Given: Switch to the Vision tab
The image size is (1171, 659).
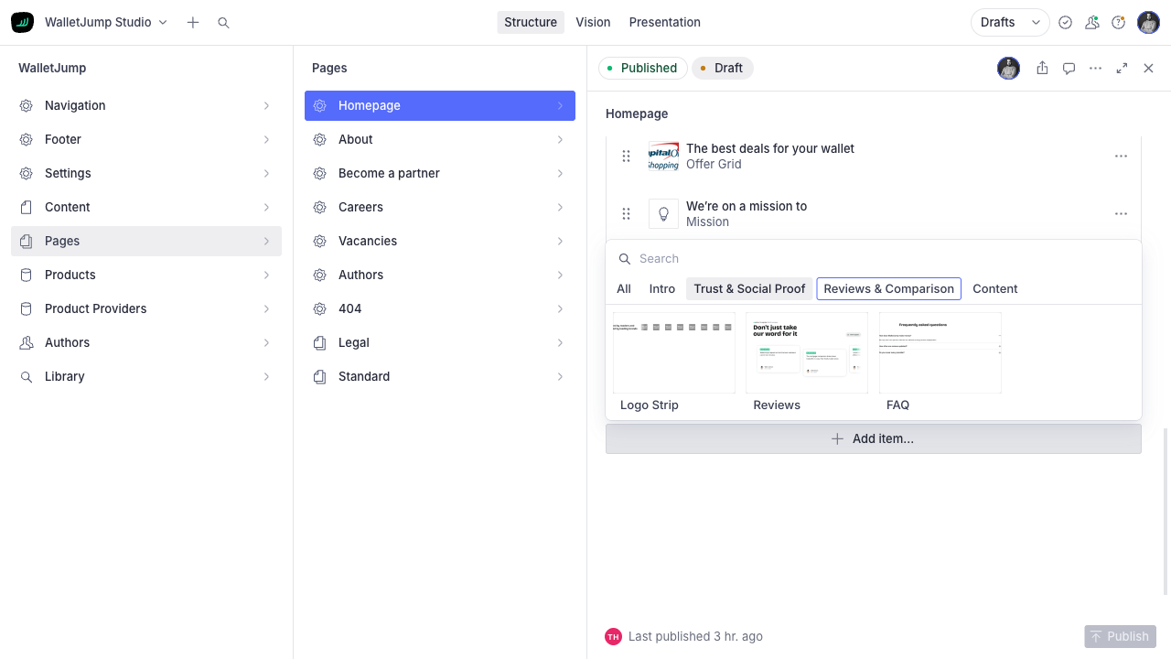Looking at the screenshot, I should click(x=593, y=22).
